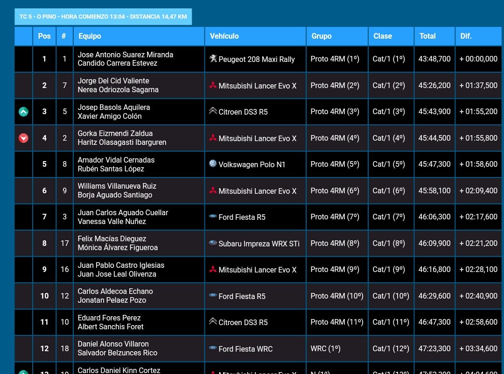Click driver Juan Pablo Castro Iglesias

(121, 265)
